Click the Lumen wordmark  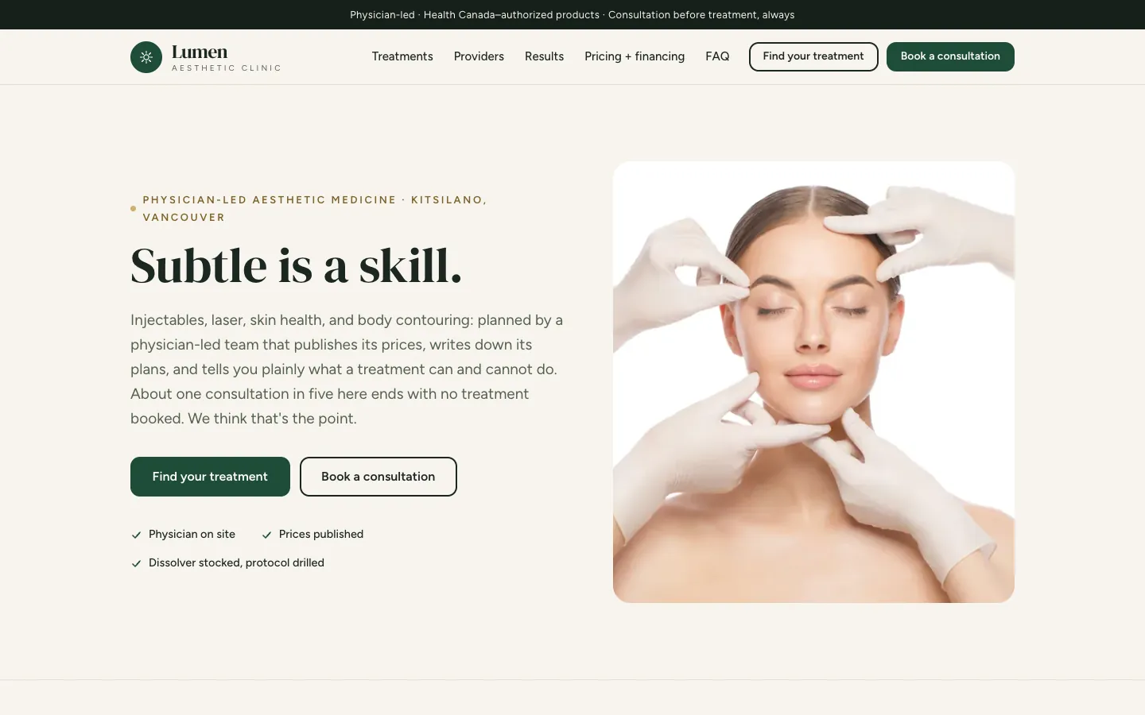pyautogui.click(x=200, y=52)
